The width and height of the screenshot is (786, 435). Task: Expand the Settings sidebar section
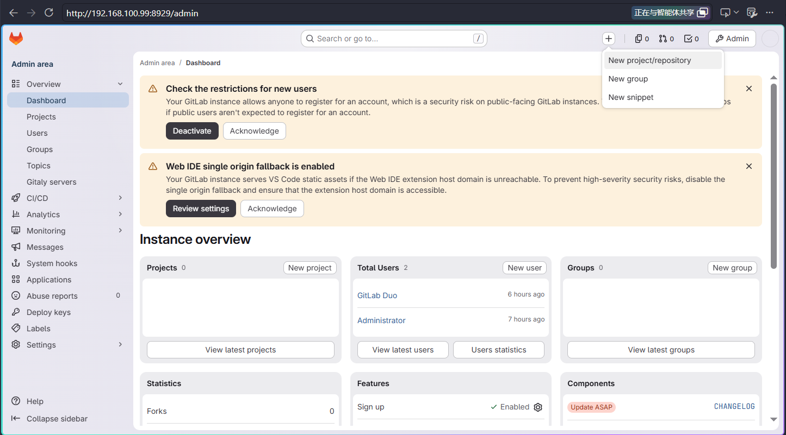[x=68, y=345]
